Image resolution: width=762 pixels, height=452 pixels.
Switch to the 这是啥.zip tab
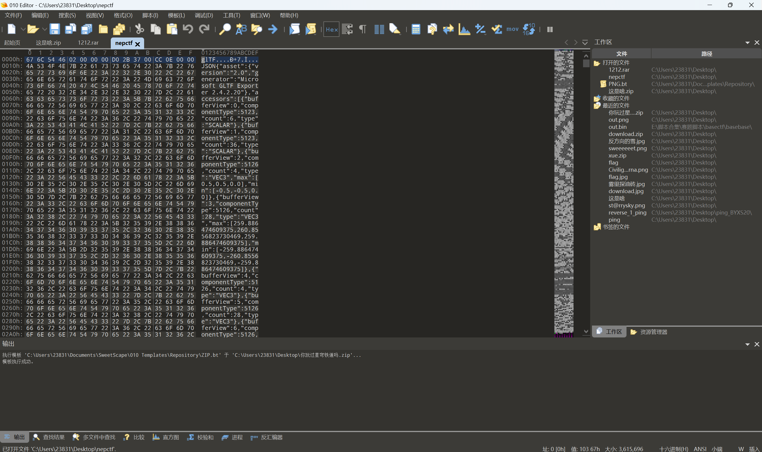pyautogui.click(x=49, y=43)
